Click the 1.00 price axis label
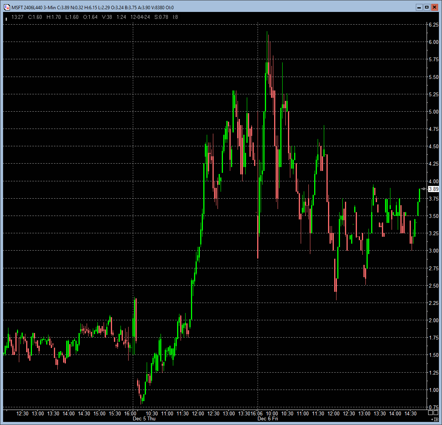The height and width of the screenshot is (425, 442). pos(434,390)
